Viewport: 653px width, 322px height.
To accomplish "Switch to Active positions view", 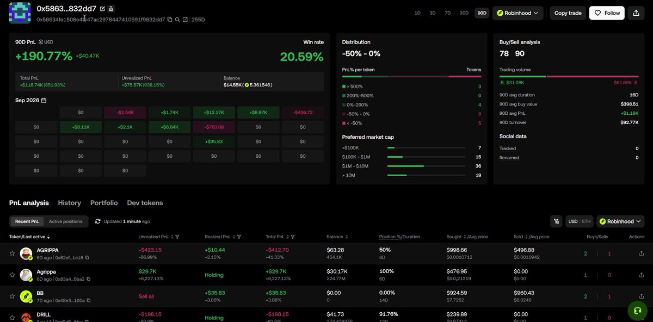I will [x=66, y=221].
